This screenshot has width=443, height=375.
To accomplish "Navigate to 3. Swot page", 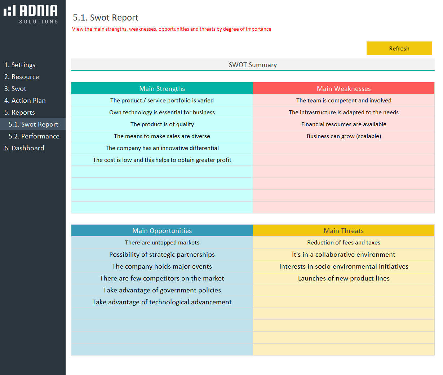I will [15, 89].
